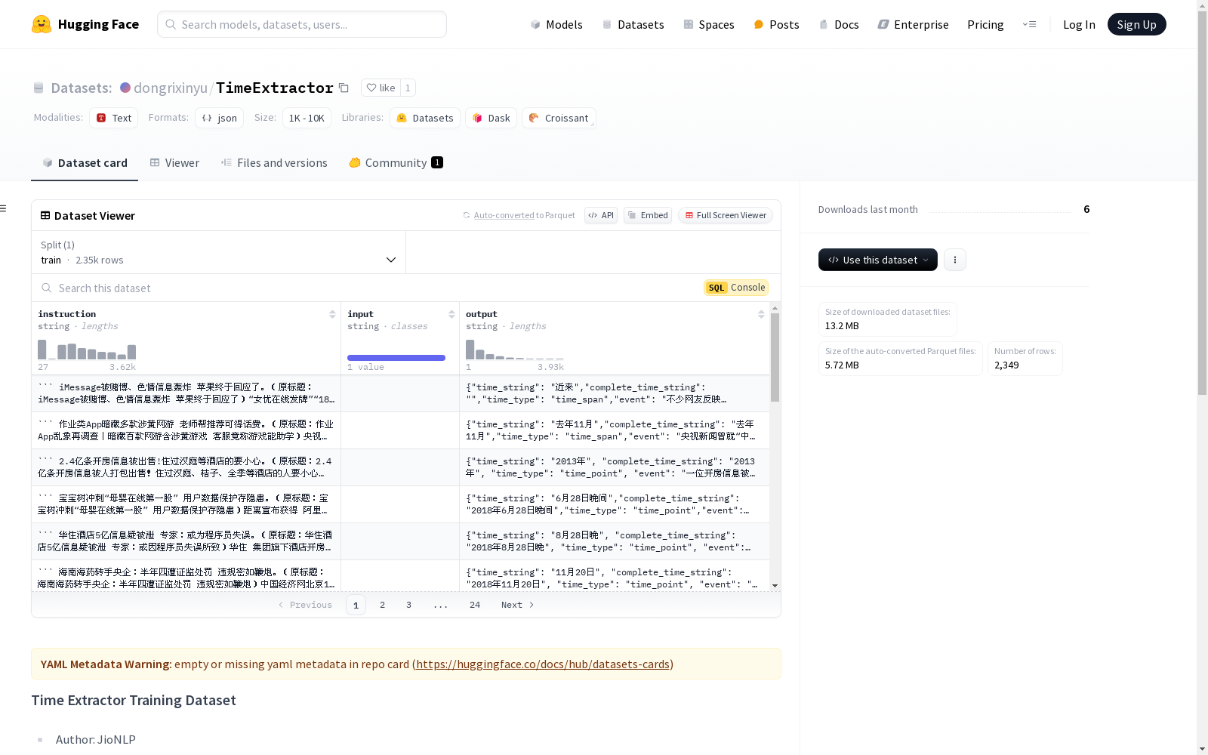Click the Previous page button
Screen dimensions: 1208x755
click(305, 605)
